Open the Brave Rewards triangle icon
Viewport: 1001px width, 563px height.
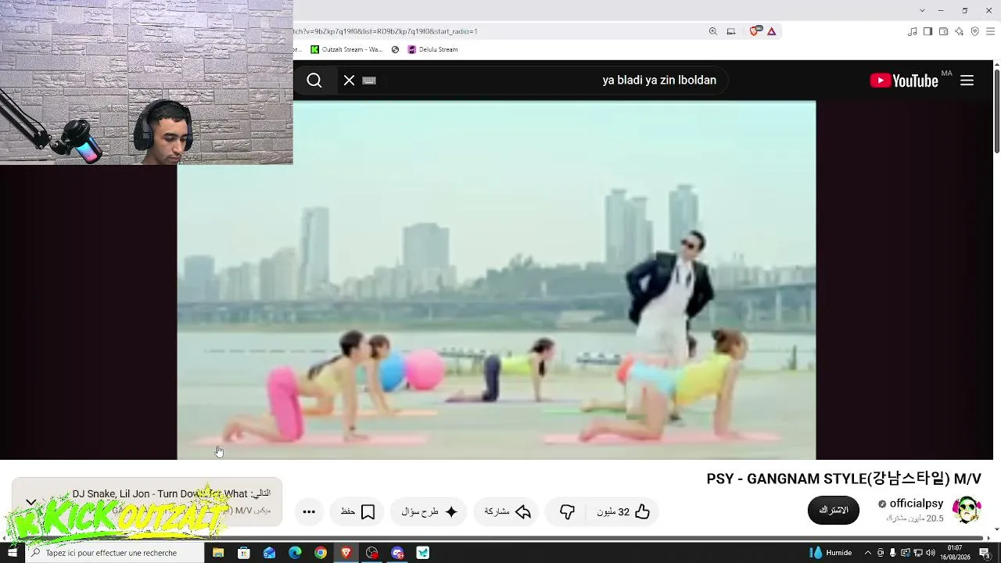[x=772, y=31]
